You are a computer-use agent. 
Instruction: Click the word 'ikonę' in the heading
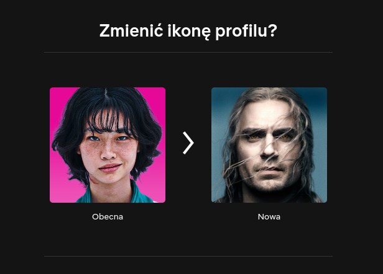point(189,32)
